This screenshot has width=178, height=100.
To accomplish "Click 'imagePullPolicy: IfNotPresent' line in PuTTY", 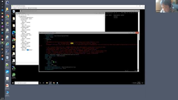I will [55, 56].
